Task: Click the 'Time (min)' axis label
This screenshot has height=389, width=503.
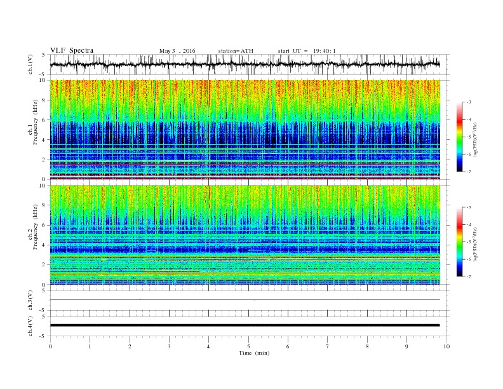Action: (x=254, y=353)
